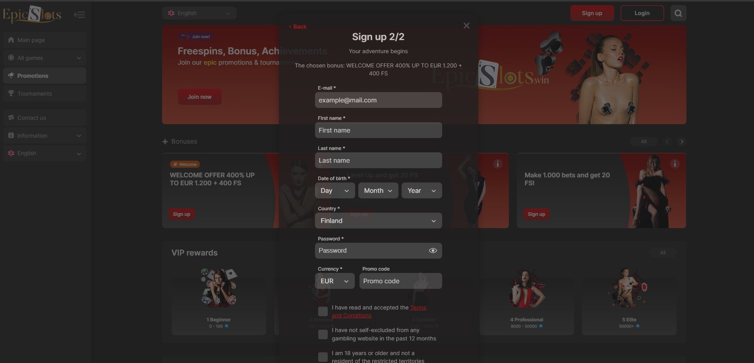Screen dimensions: 754x363
Task: Click the Promotions megaphone icon
Action: tap(11, 75)
